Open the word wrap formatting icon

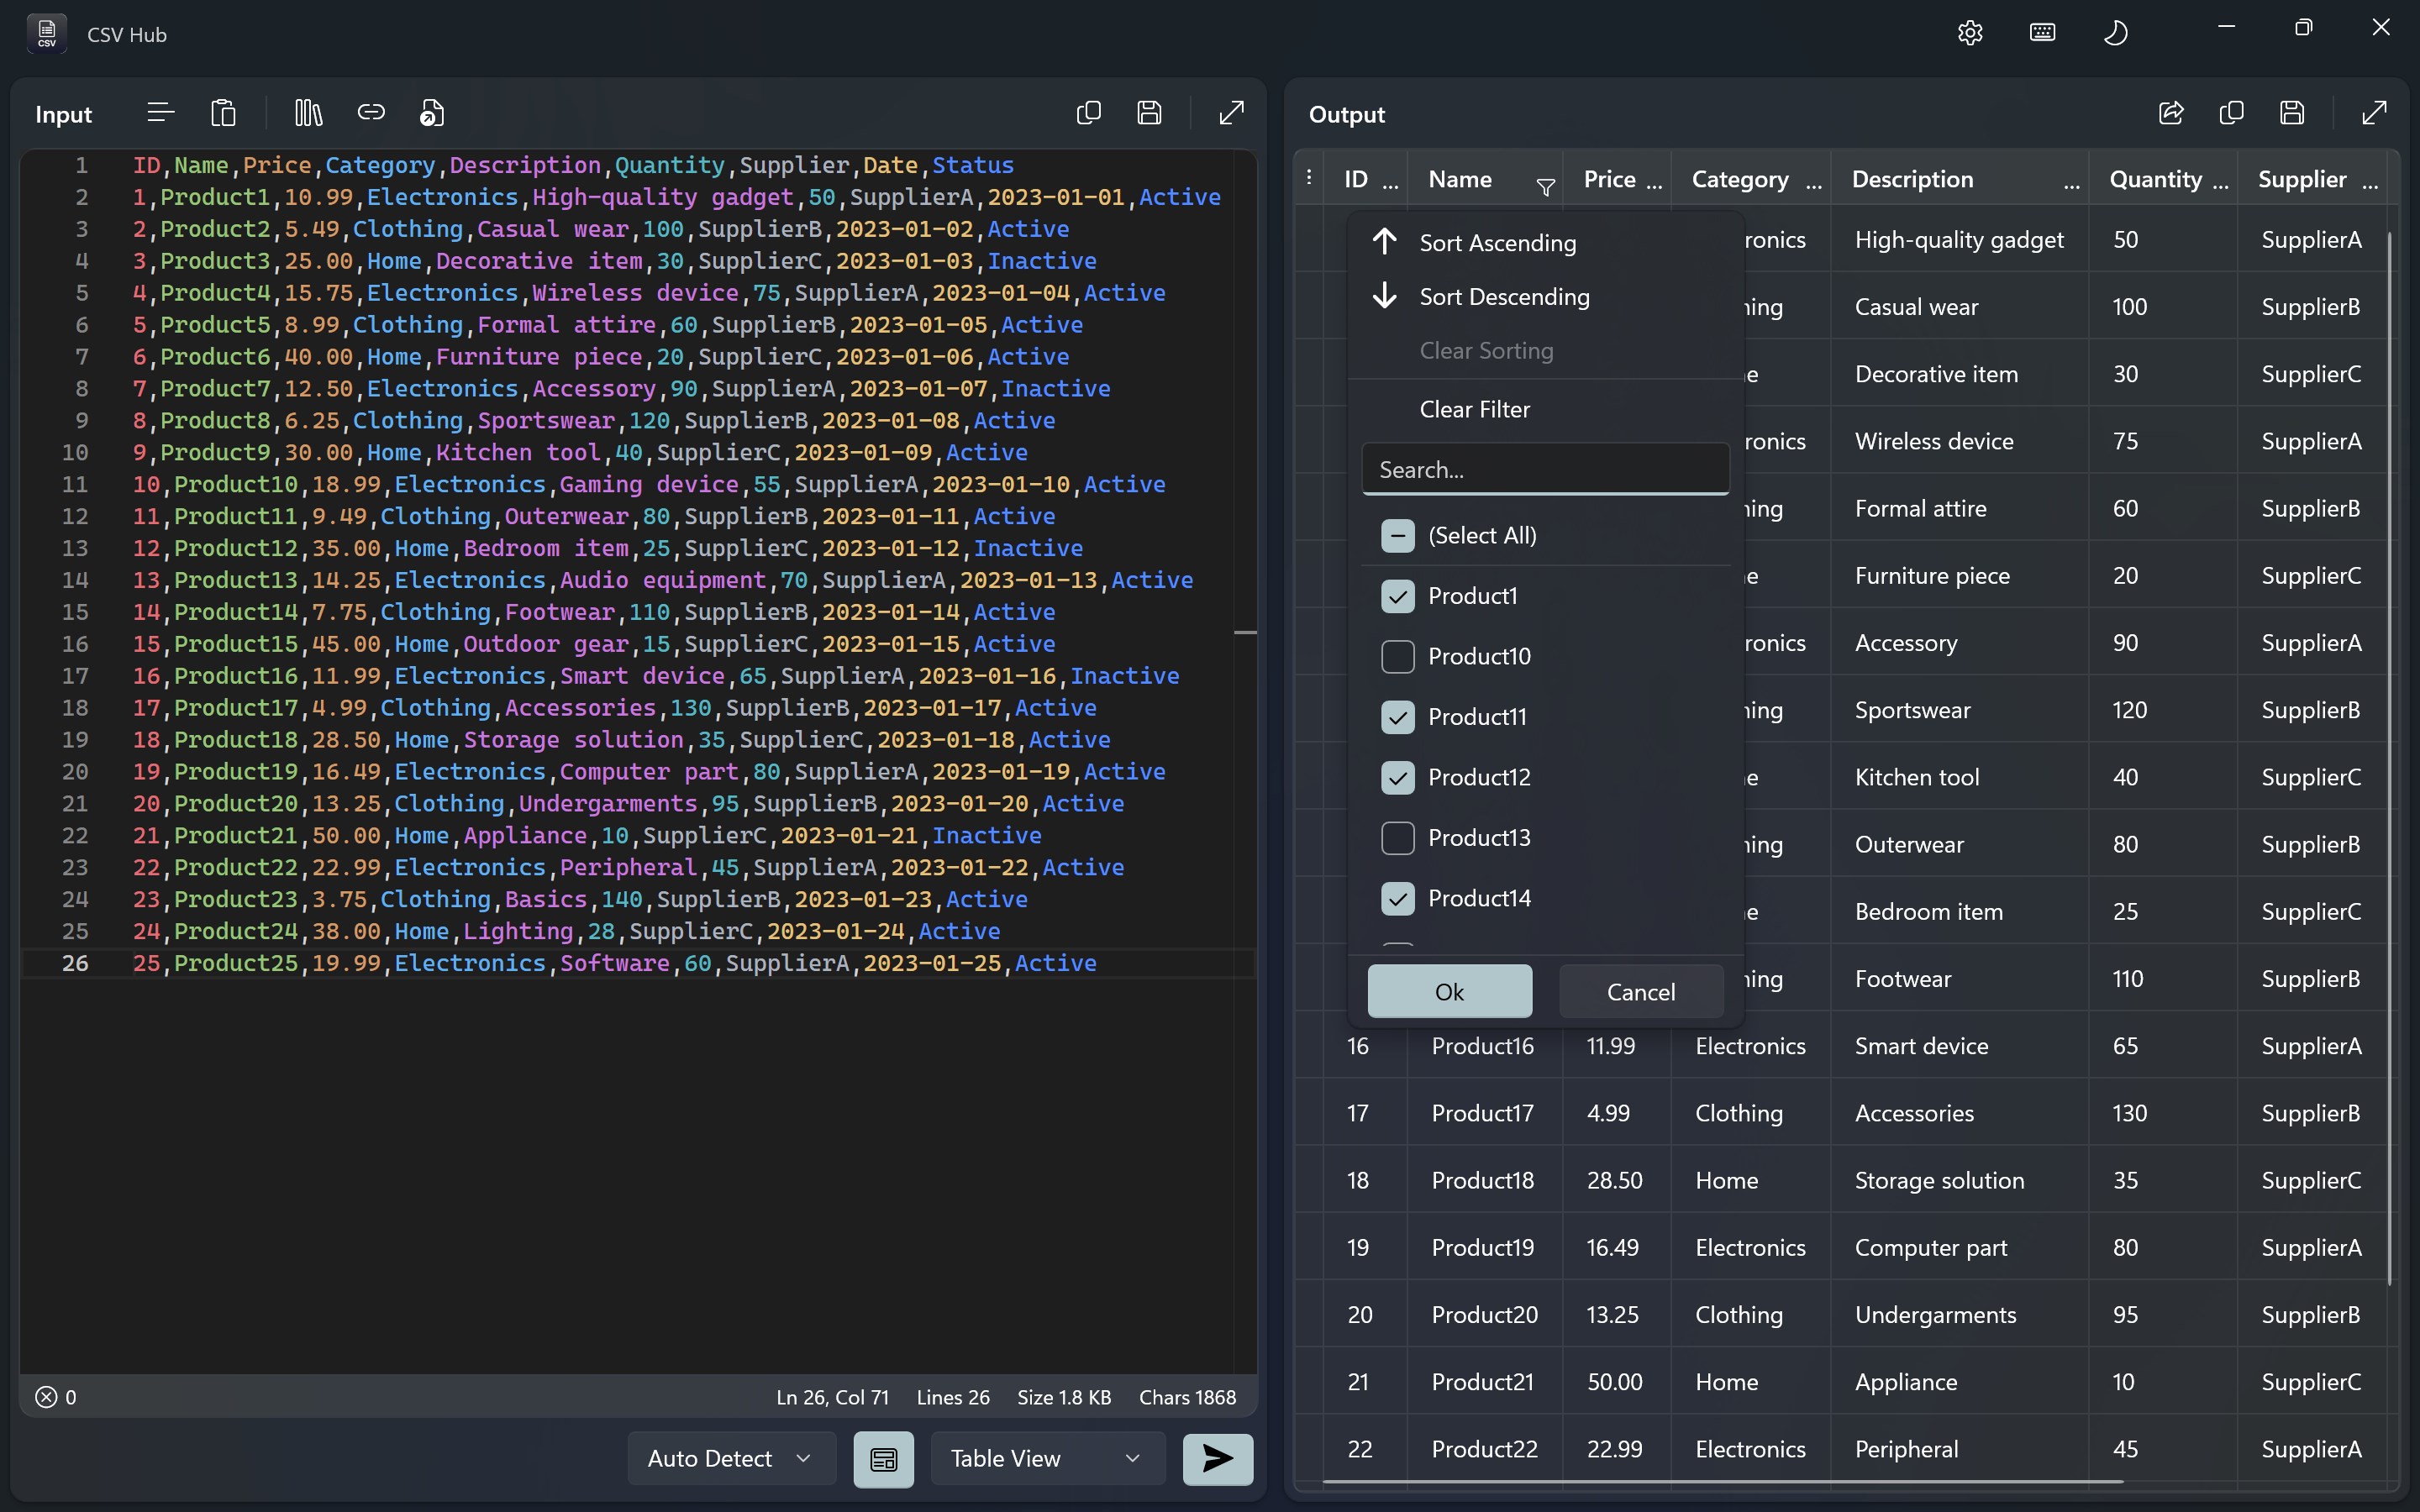(x=159, y=112)
